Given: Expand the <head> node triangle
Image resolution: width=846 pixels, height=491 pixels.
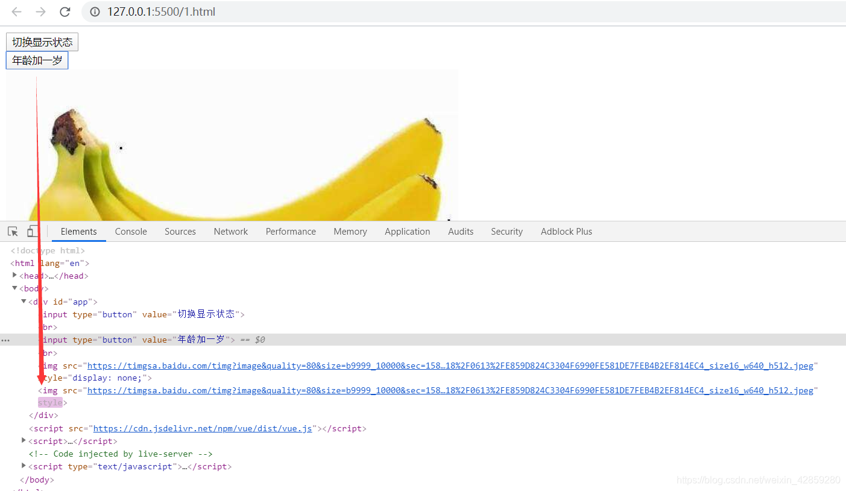Looking at the screenshot, I should coord(14,275).
